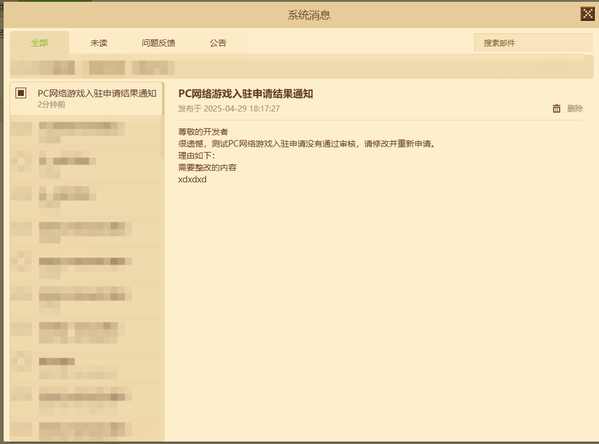
Task: Close the 系统消息 window
Action: coord(587,14)
